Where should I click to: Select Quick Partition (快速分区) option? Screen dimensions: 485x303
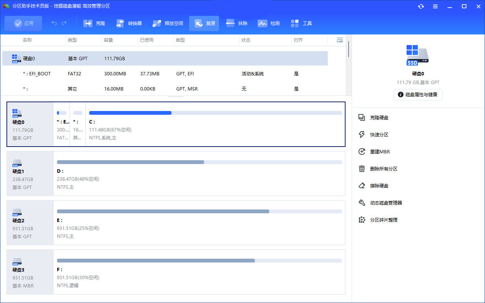(x=379, y=135)
